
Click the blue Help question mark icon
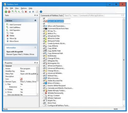click(x=41, y=12)
